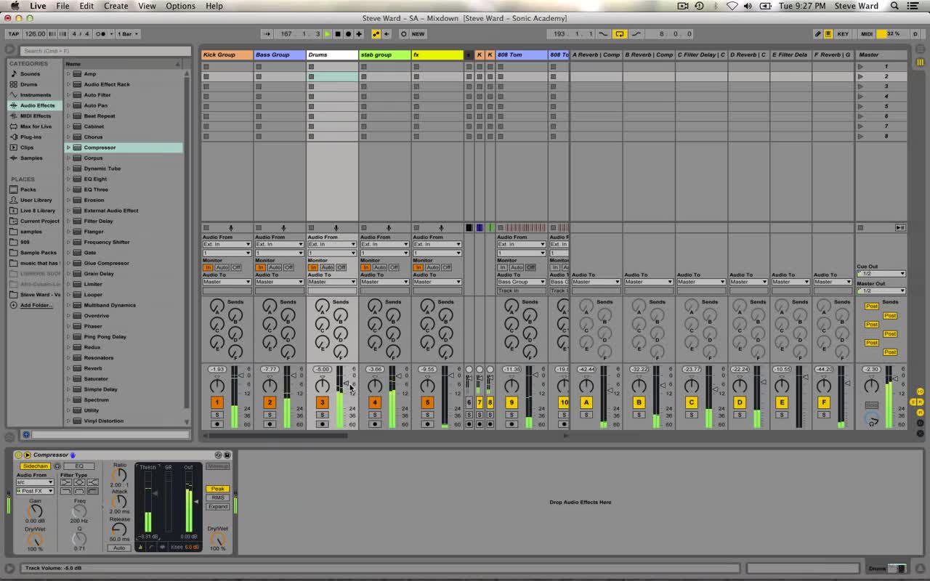Click the Compressor Sidechain toggle
Image resolution: width=930 pixels, height=581 pixels.
tap(34, 466)
